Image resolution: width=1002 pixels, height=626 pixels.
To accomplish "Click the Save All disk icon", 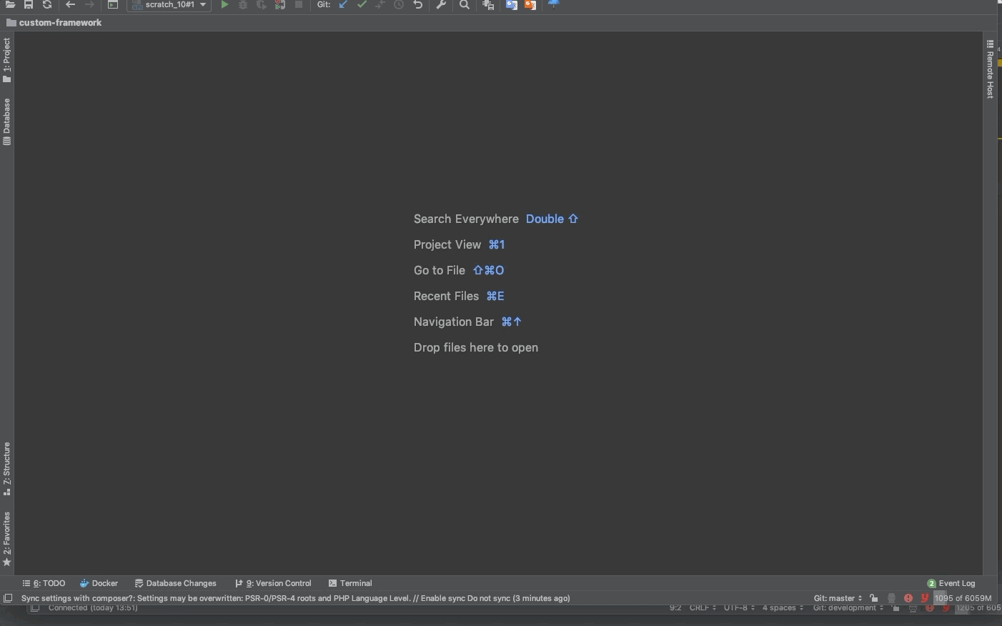I will [29, 5].
